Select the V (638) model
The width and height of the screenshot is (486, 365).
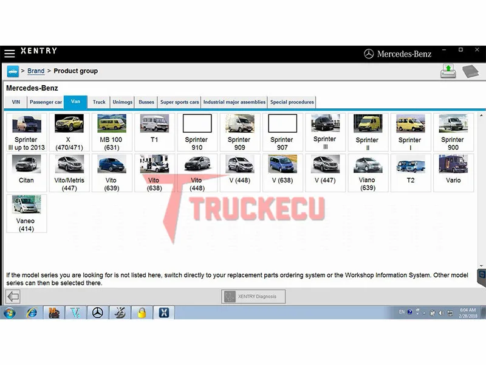(x=282, y=173)
